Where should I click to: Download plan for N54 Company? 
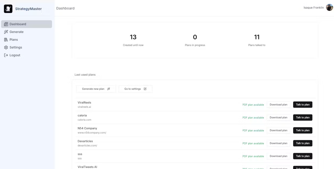279,130
